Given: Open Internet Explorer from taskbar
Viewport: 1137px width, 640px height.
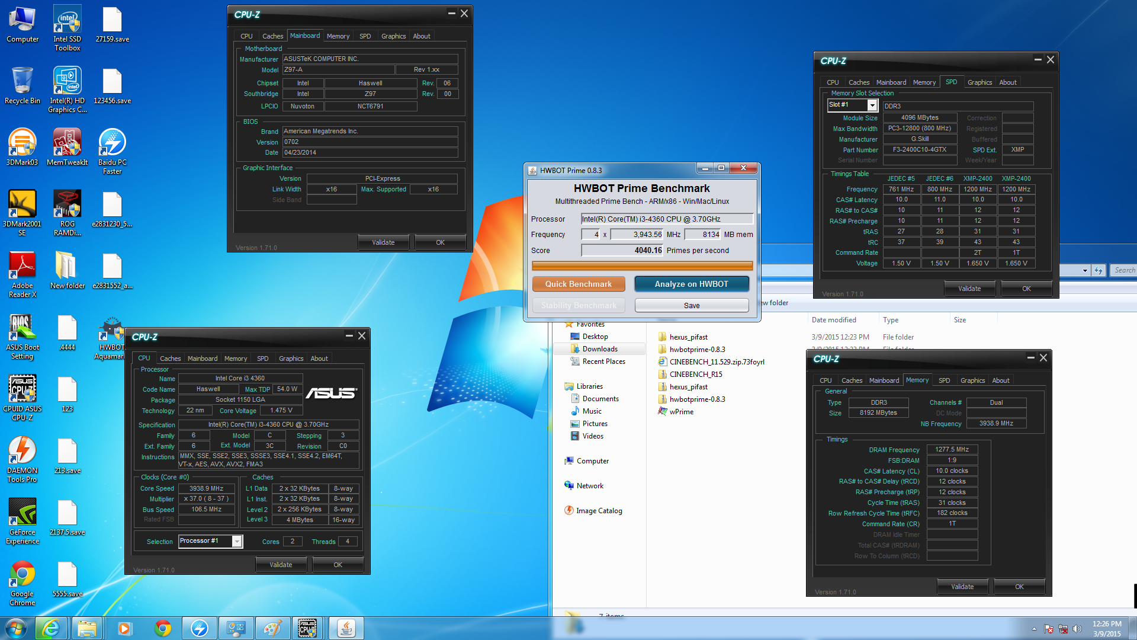Looking at the screenshot, I should [x=51, y=628].
